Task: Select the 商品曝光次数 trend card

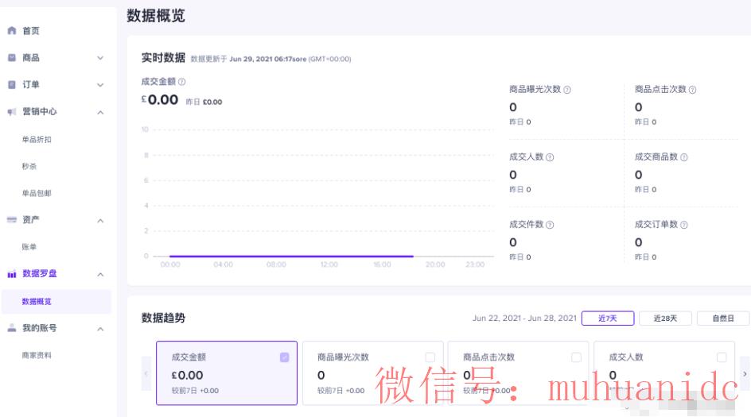Action: (x=372, y=373)
